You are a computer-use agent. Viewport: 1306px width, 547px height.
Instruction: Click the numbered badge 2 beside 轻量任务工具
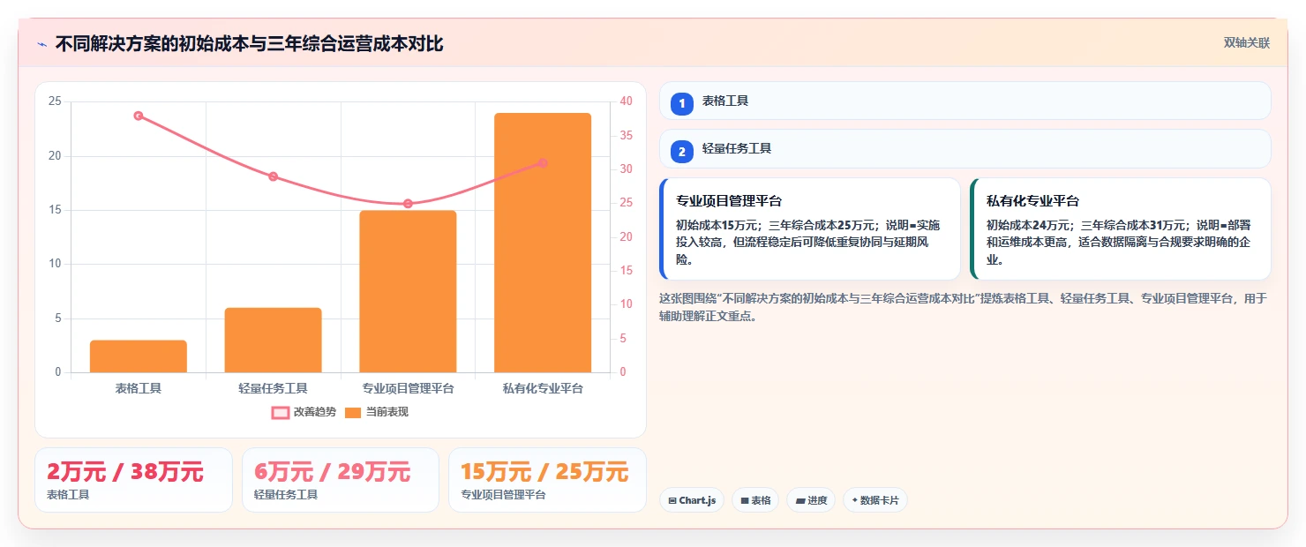click(x=681, y=152)
